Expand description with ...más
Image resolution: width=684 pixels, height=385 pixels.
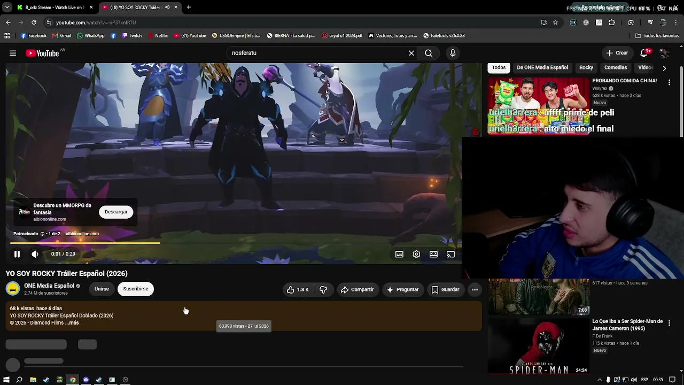click(x=72, y=323)
